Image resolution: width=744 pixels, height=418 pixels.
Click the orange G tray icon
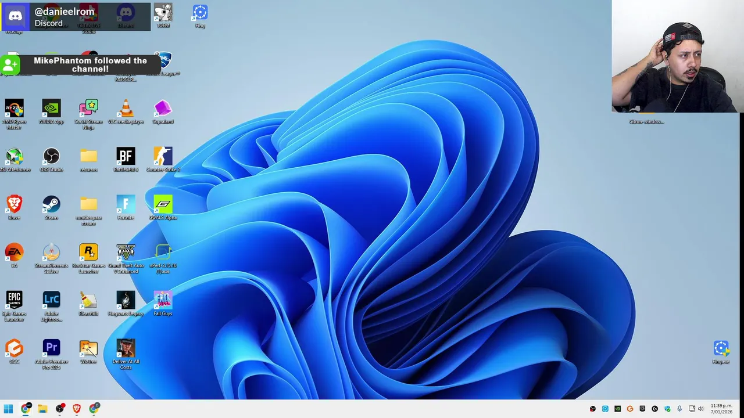[x=629, y=409]
